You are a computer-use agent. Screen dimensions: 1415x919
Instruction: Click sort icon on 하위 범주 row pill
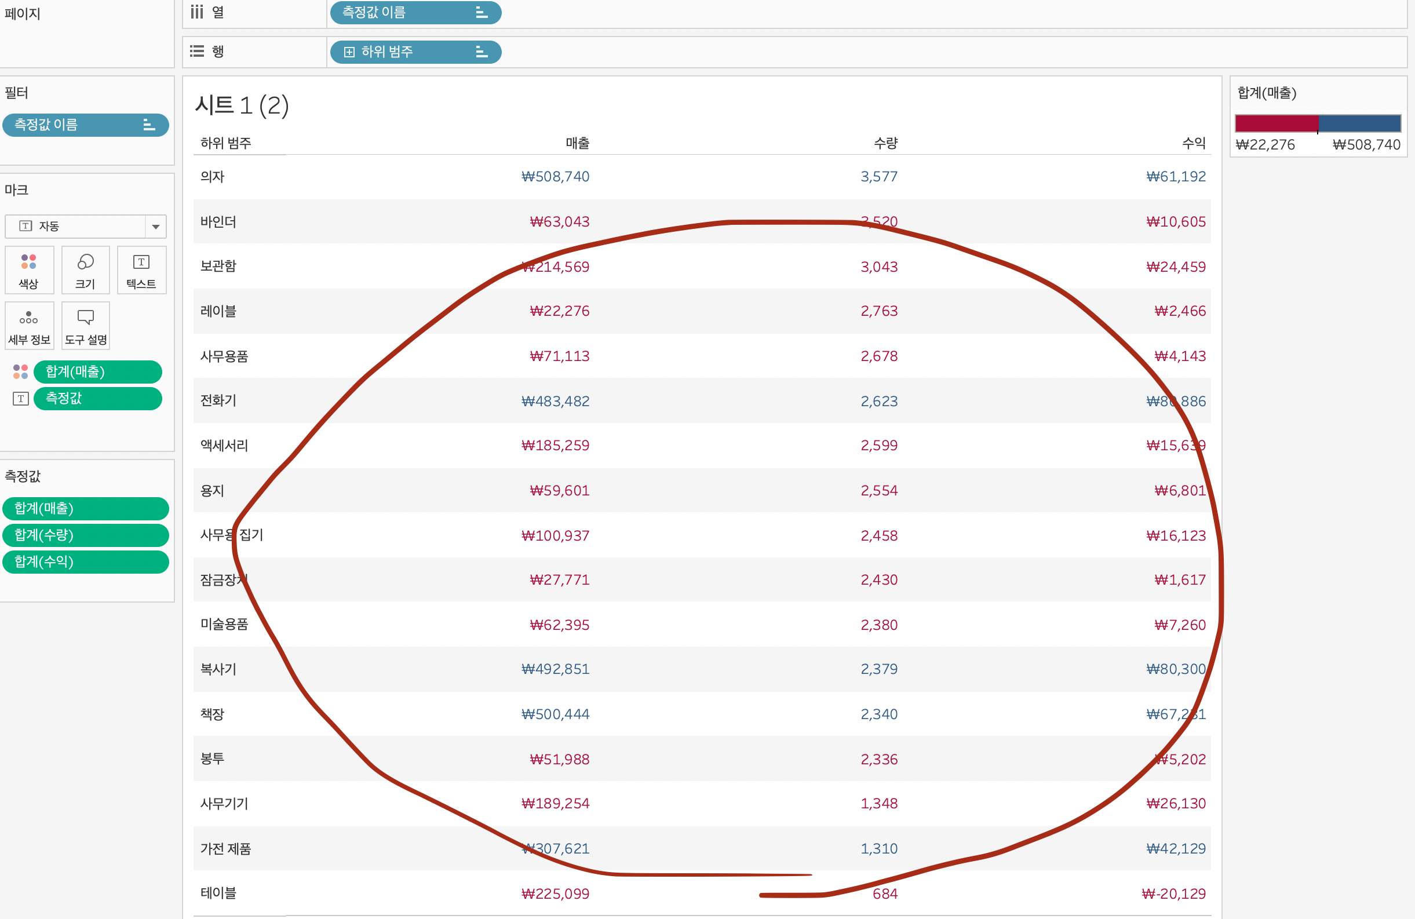(482, 52)
